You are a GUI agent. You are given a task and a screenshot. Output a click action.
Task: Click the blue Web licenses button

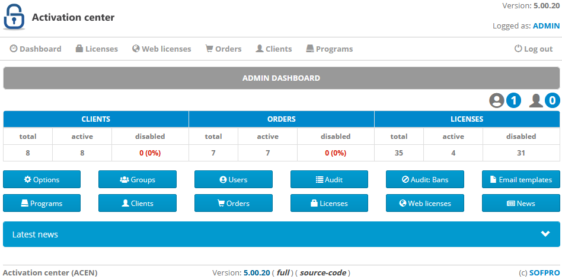click(x=425, y=203)
